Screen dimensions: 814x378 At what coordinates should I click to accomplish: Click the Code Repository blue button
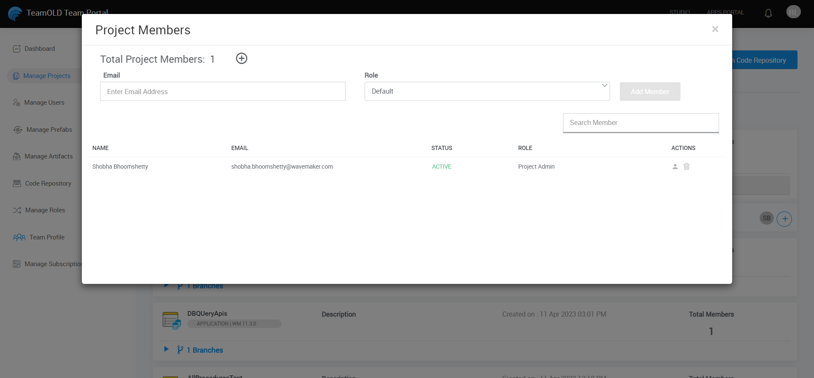tap(763, 60)
